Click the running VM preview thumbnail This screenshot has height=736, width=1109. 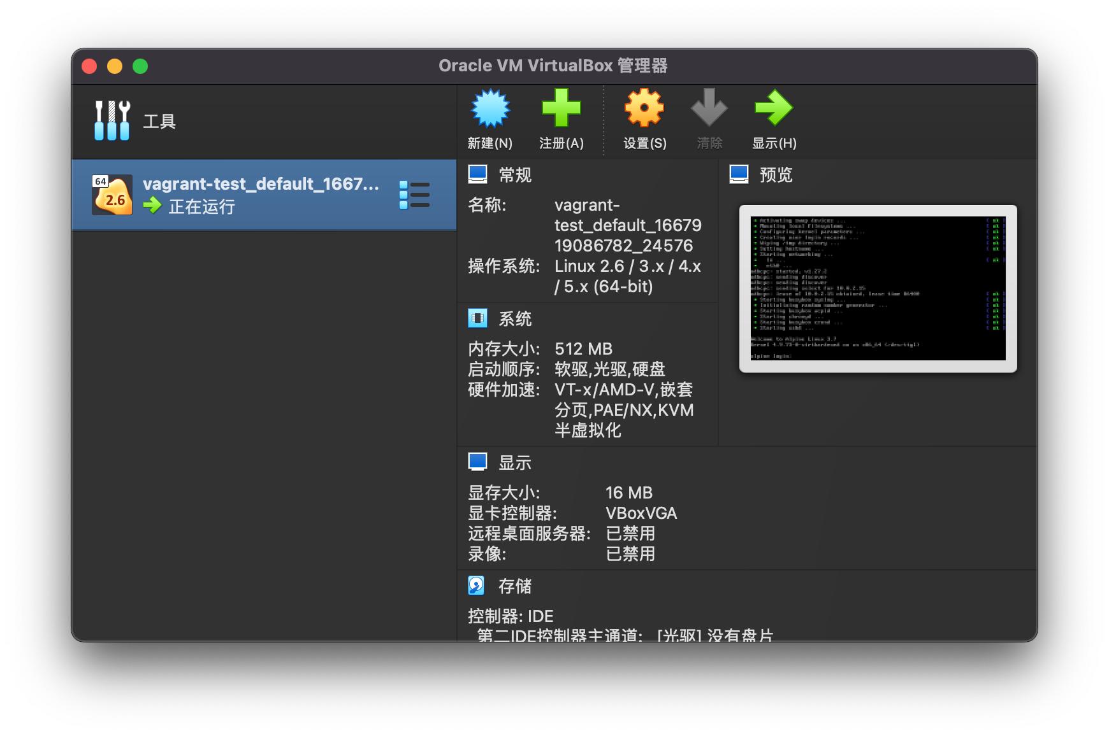point(876,288)
